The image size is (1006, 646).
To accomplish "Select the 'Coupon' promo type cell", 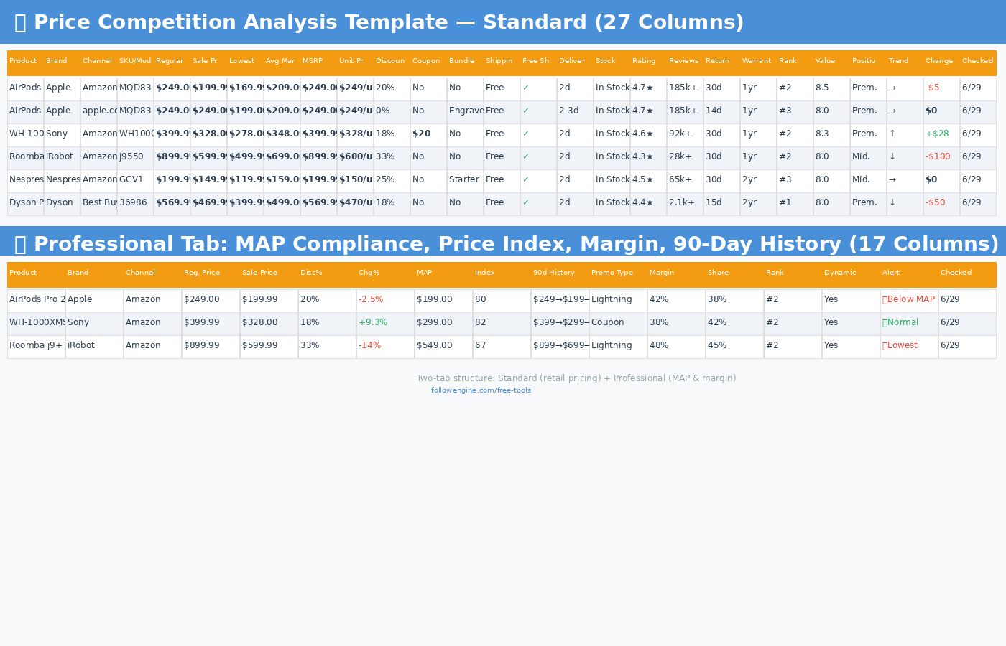I will point(618,323).
